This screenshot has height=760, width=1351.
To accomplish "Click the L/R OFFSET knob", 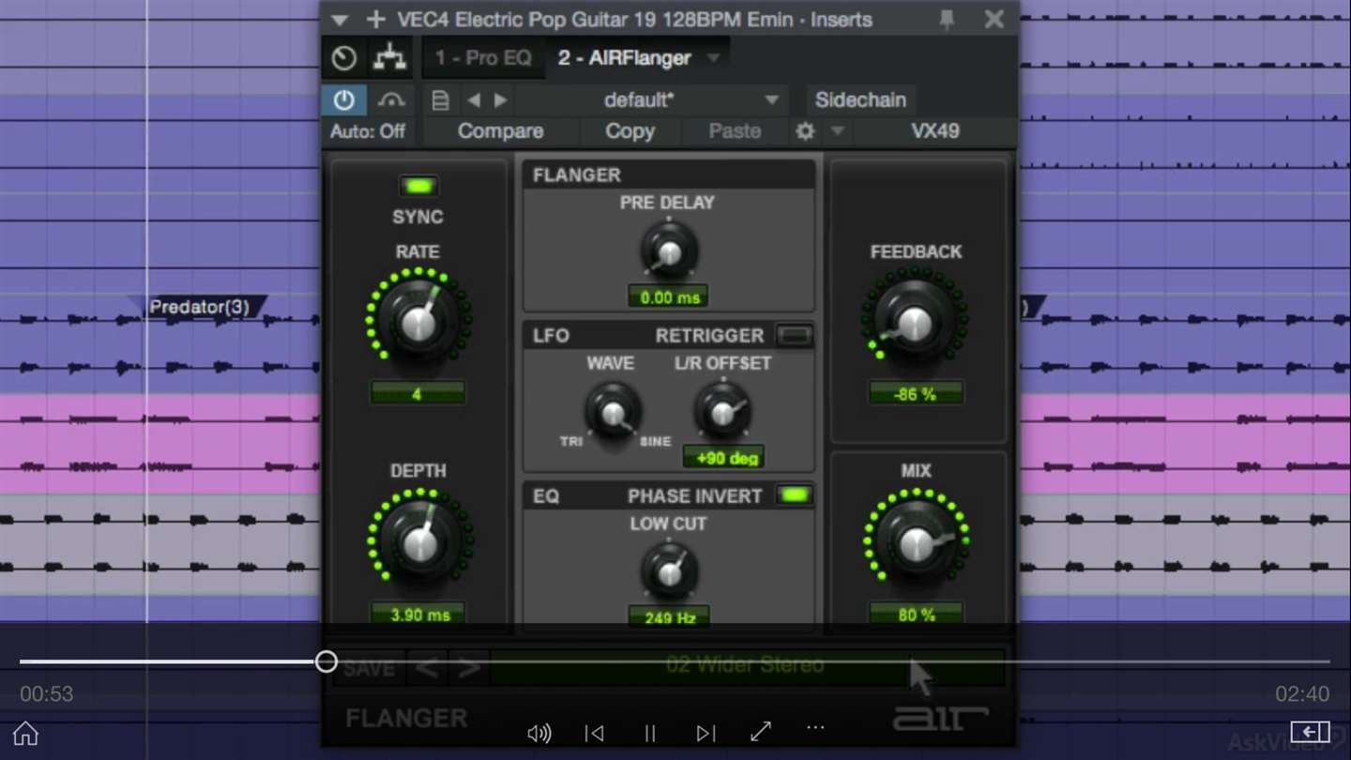I will point(721,412).
